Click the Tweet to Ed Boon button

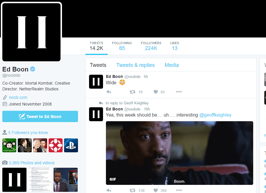tap(40, 117)
